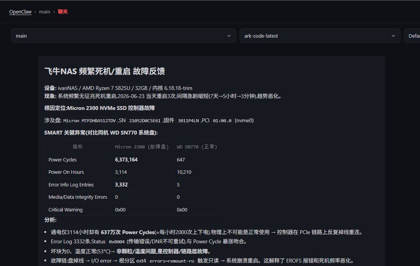420x266 pixels.
Task: Select the 聊天 breadcrumb item
Action: point(63,12)
